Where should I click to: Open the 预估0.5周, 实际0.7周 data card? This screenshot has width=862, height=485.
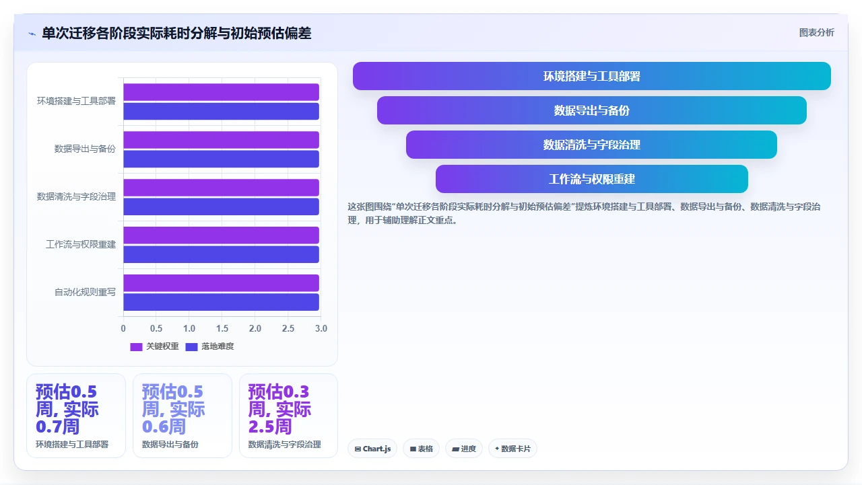pos(76,416)
